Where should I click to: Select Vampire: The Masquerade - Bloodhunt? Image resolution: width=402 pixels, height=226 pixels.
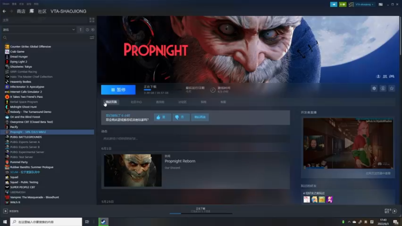tap(34, 197)
